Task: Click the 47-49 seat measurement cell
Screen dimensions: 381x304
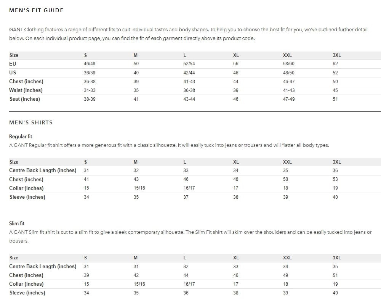Action: coord(288,99)
